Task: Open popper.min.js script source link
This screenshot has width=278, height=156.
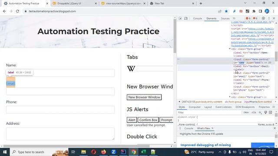Action: pos(252,32)
